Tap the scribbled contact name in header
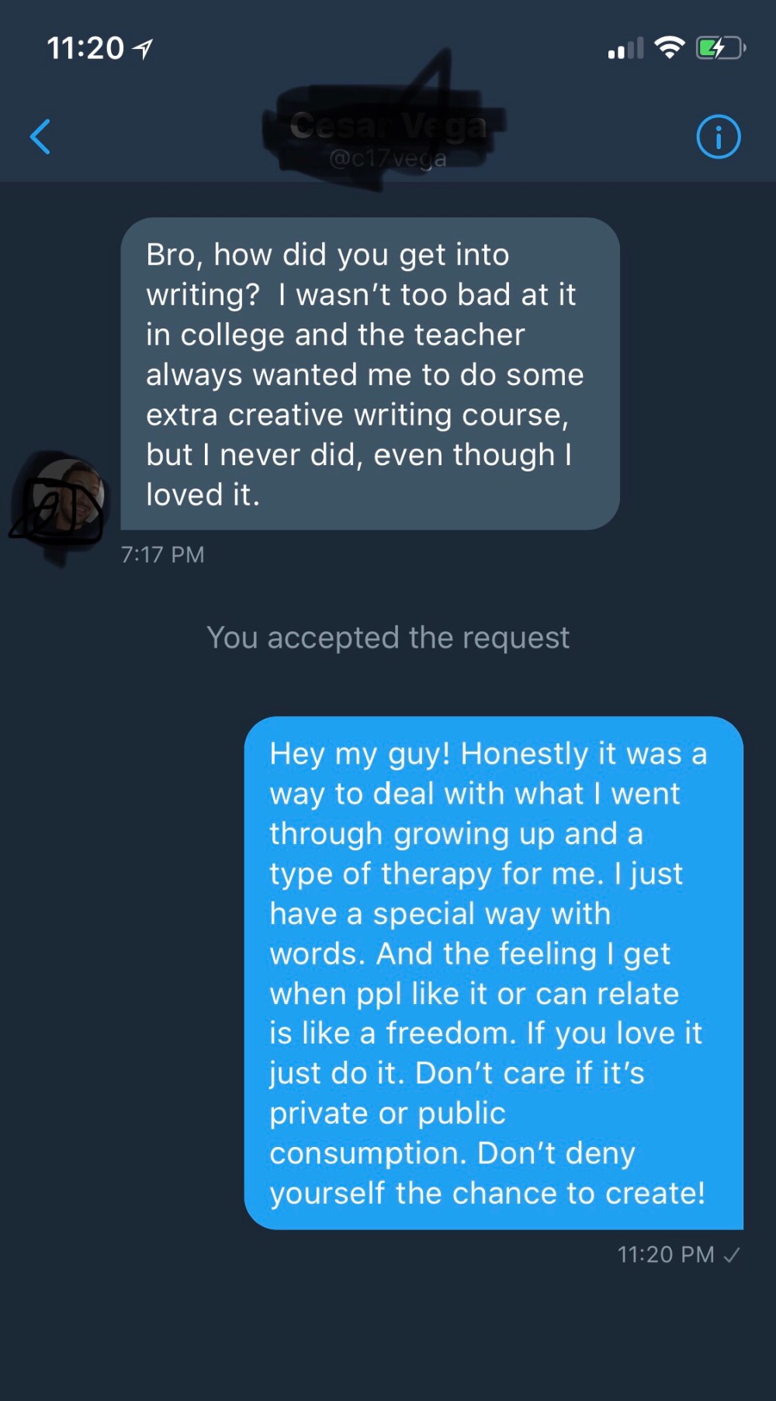 pyautogui.click(x=388, y=124)
